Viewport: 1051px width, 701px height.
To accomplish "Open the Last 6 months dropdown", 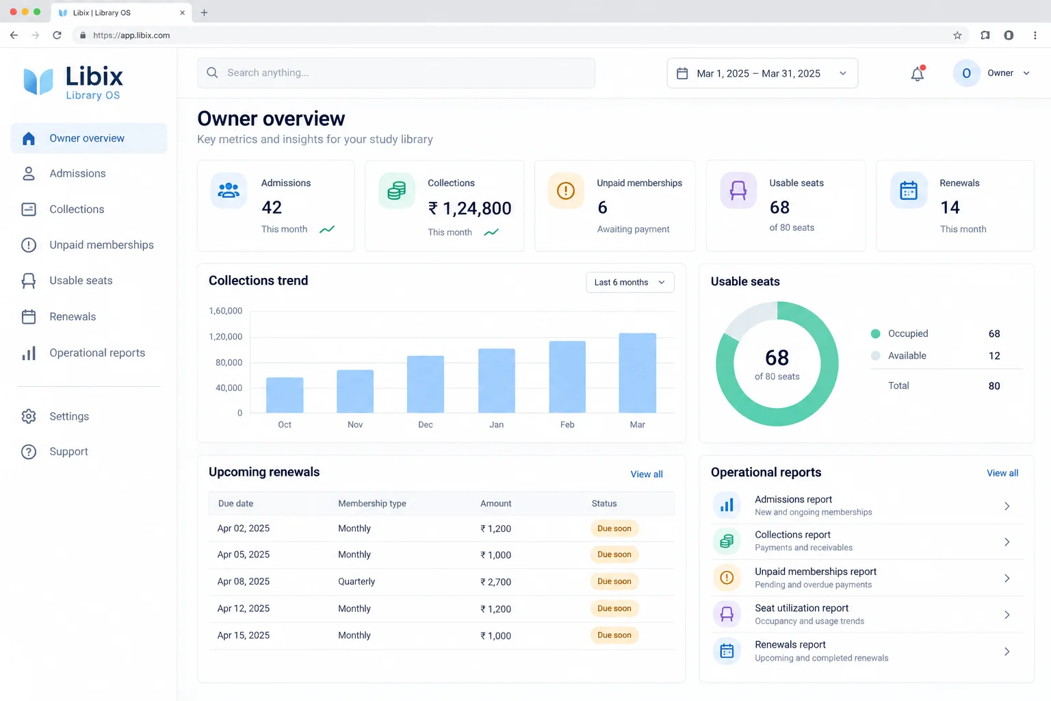I will (x=630, y=283).
